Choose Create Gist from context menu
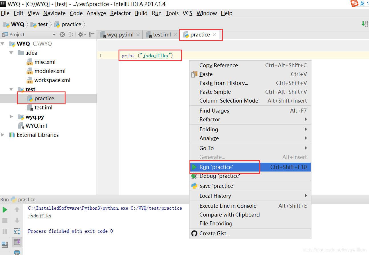 click(x=250, y=234)
